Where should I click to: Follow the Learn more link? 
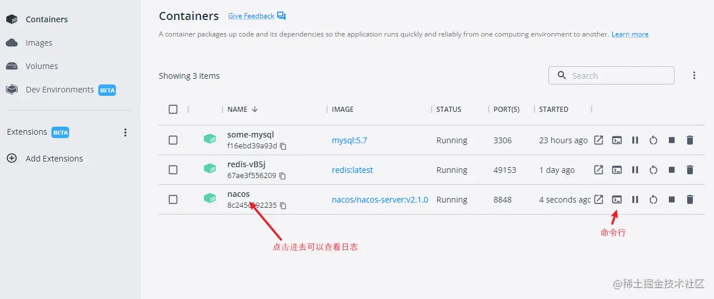click(x=630, y=34)
